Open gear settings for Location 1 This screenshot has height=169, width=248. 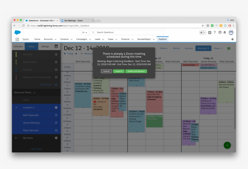(56, 107)
